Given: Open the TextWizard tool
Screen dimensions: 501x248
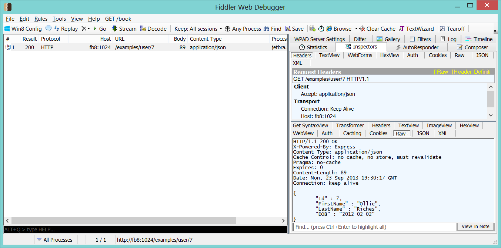Looking at the screenshot, I should [x=417, y=29].
